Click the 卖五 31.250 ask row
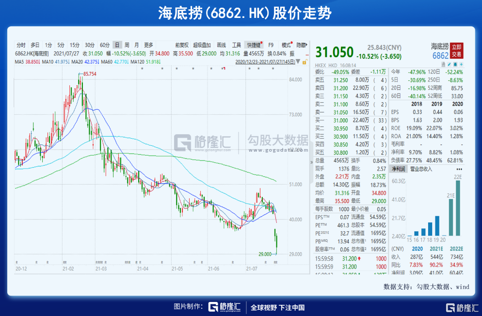This screenshot has width=482, height=316. point(351,80)
